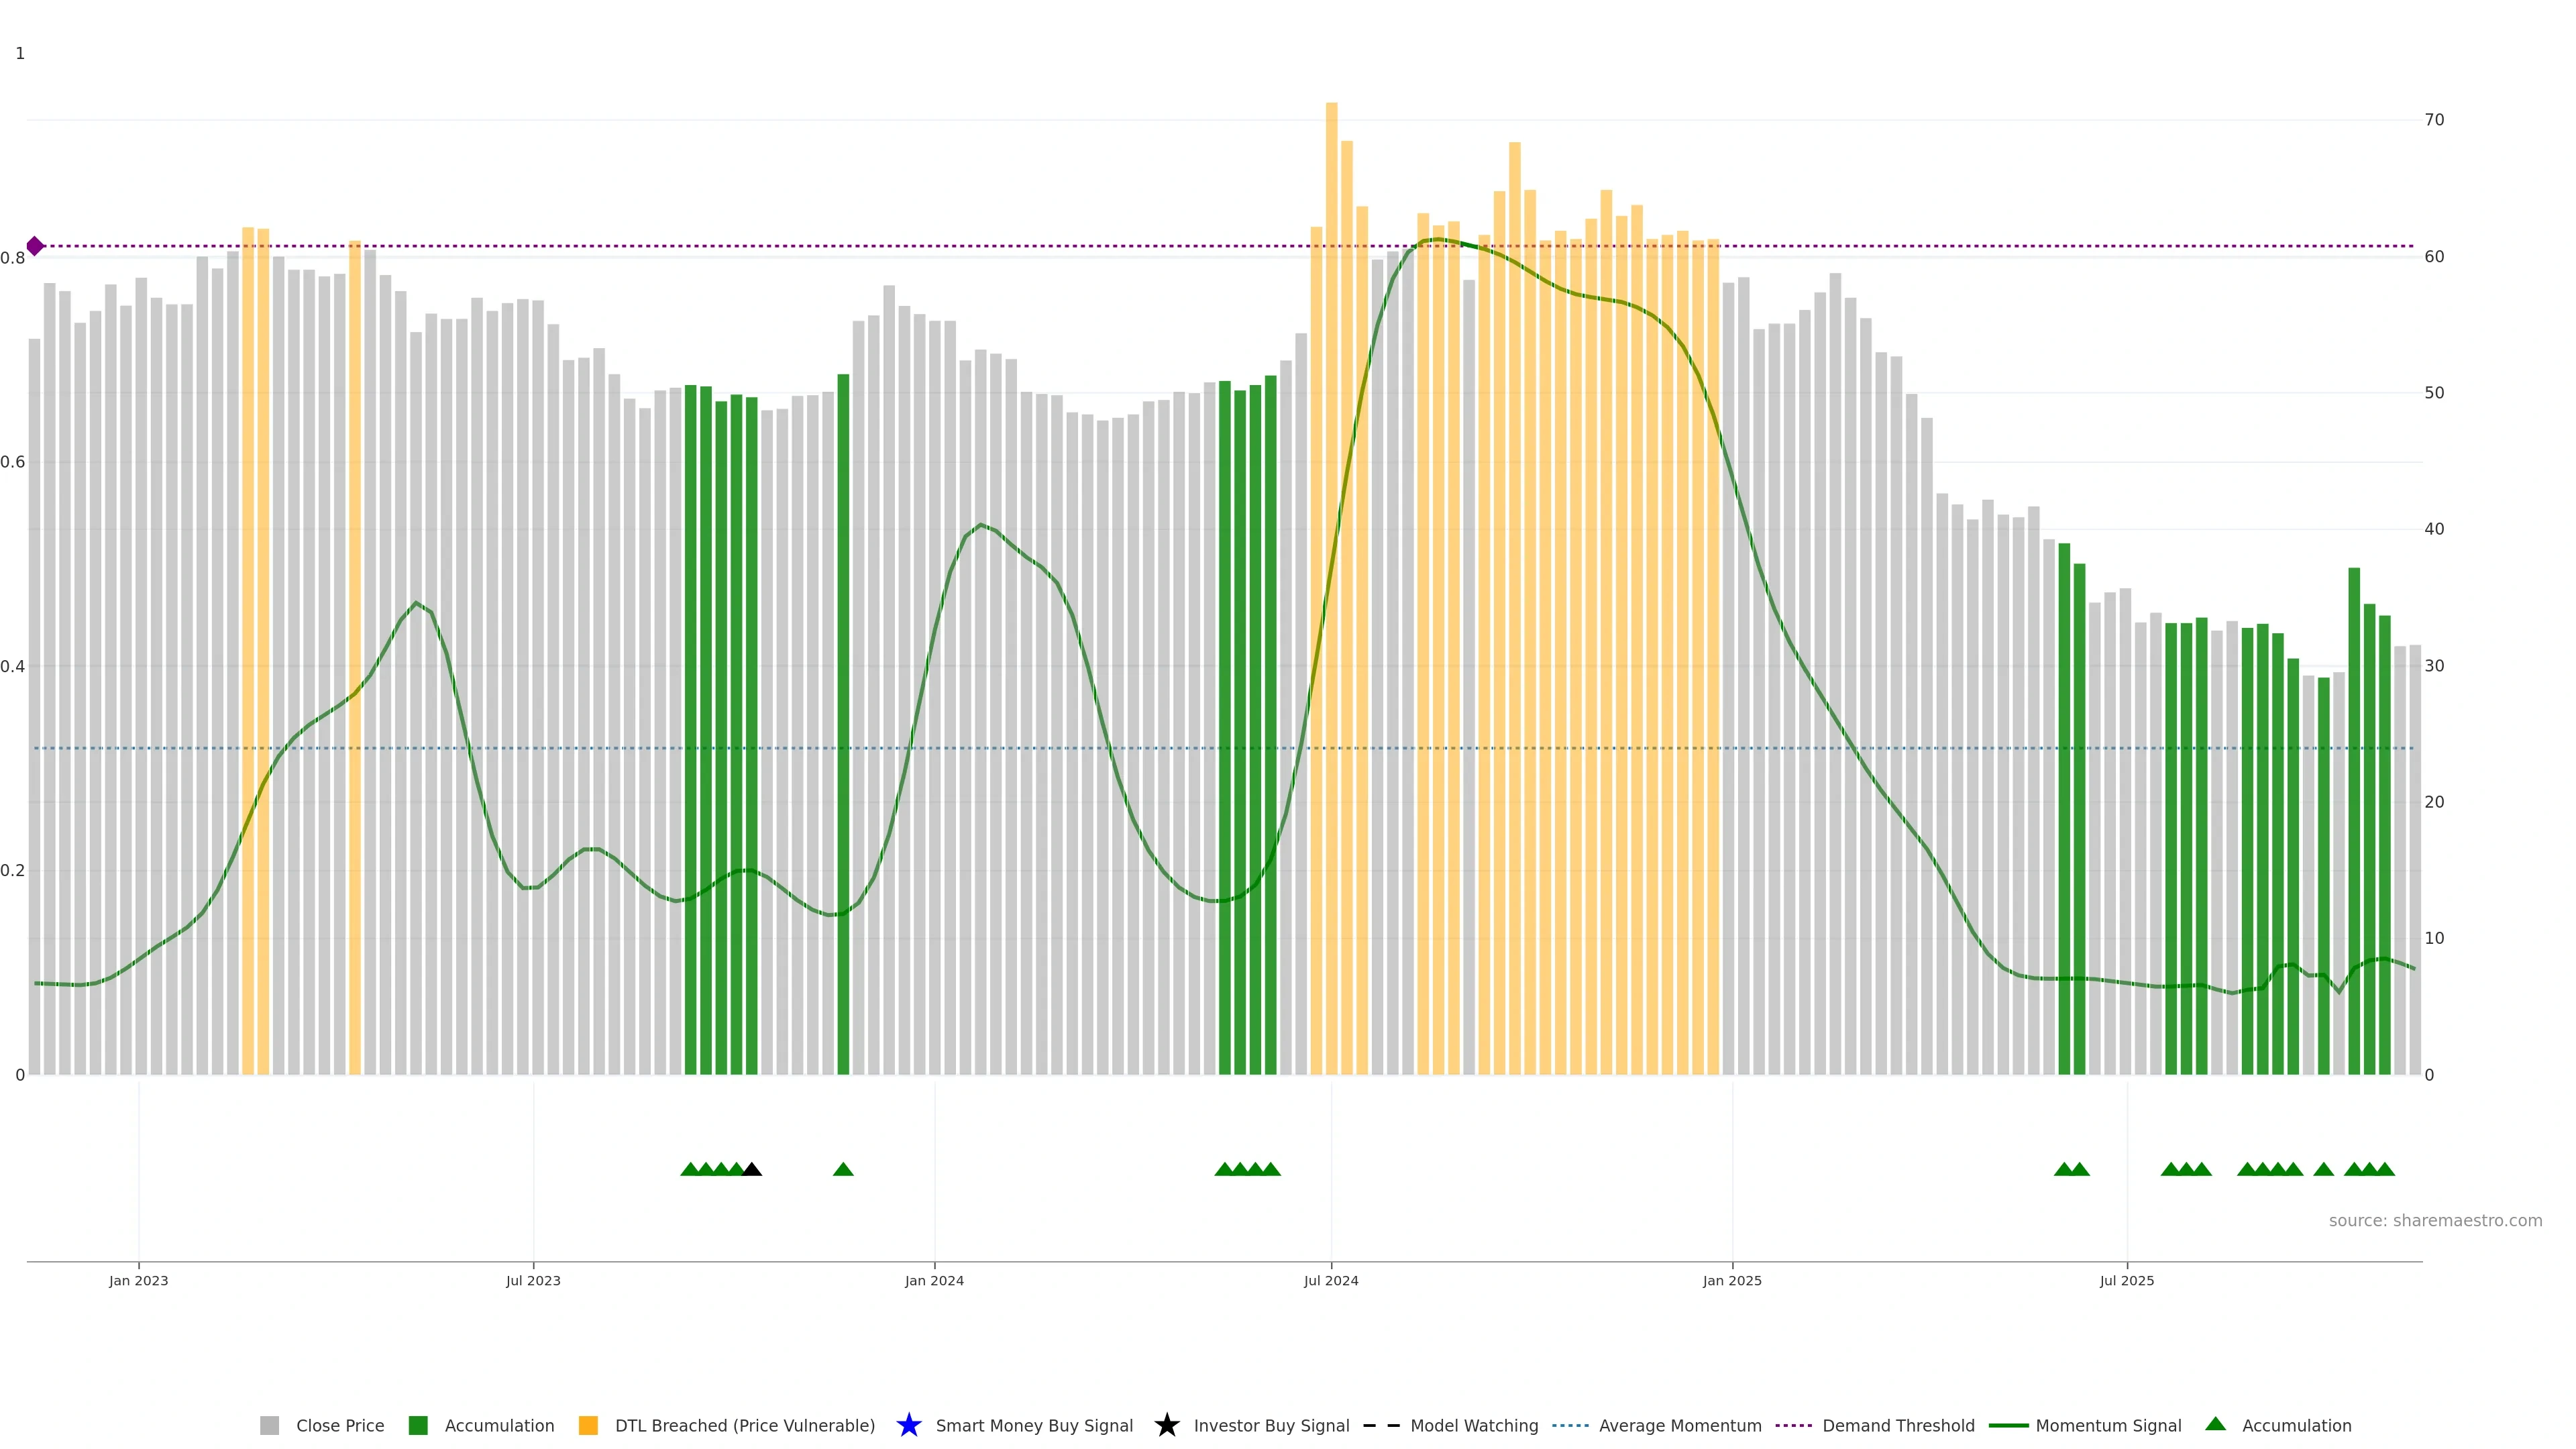
Task: Click the green Accumulation square swatch
Action: point(418,1425)
